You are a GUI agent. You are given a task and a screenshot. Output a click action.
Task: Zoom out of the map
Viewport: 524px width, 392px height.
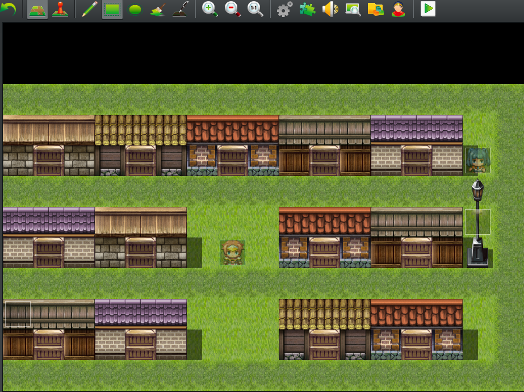(x=233, y=9)
